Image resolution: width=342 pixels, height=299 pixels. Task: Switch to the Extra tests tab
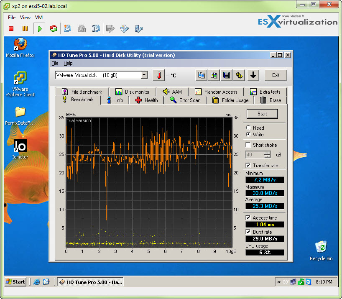pos(265,92)
